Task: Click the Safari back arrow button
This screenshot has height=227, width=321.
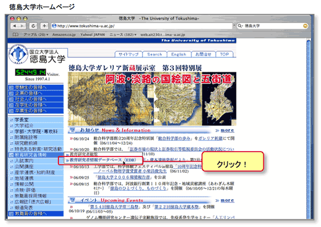Action: (15, 26)
